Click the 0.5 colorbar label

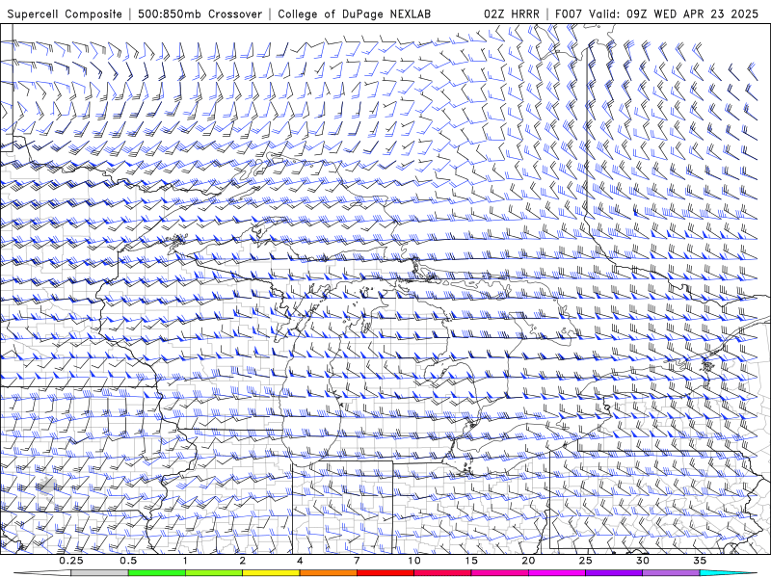click(128, 561)
